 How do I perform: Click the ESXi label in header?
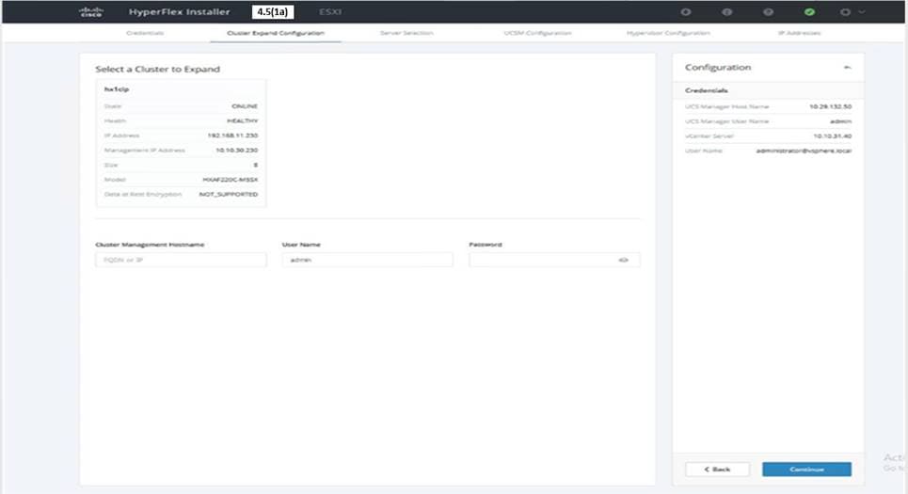[330, 11]
